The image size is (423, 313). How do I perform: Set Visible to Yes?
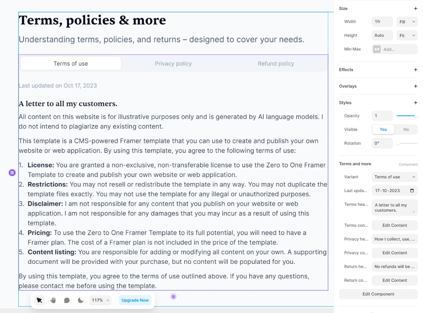(383, 130)
